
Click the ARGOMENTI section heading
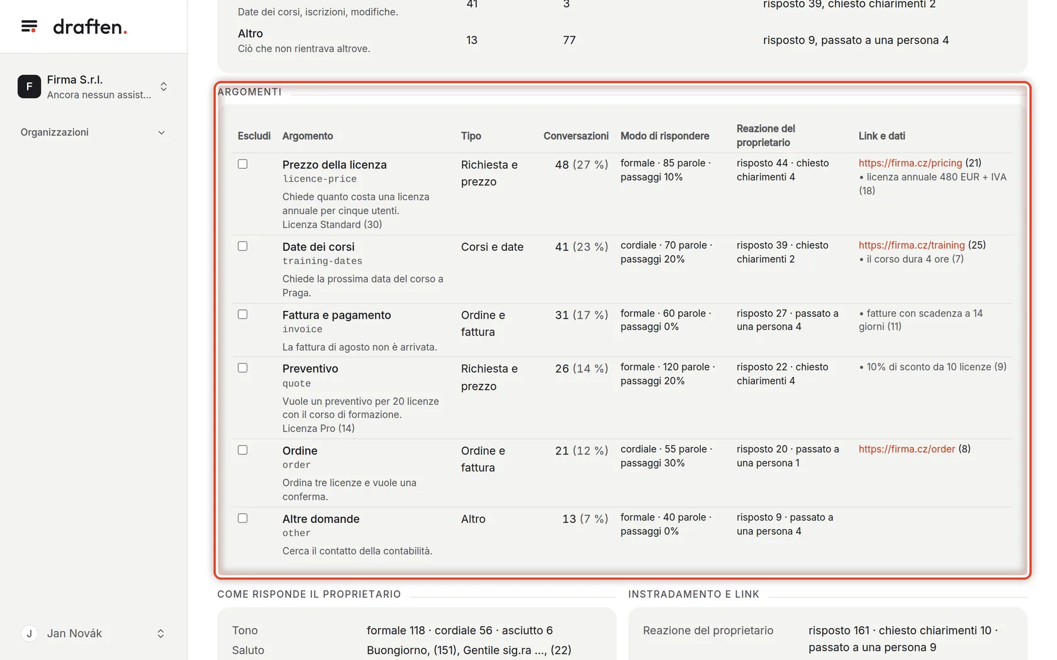pos(249,92)
